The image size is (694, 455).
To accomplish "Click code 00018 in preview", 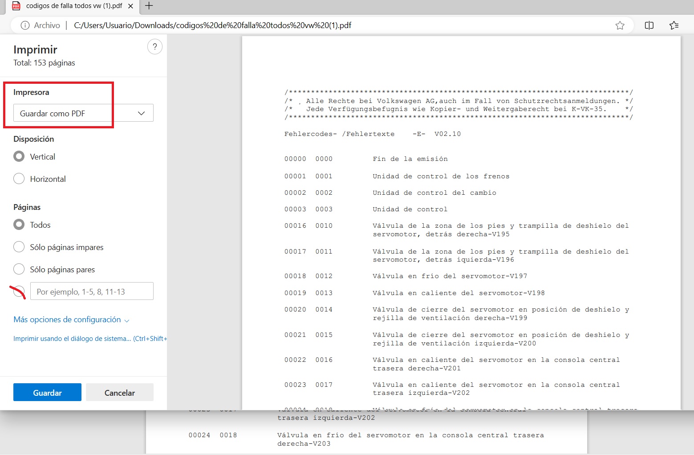I will tap(295, 276).
